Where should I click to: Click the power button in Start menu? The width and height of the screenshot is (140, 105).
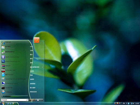[x=32, y=100]
